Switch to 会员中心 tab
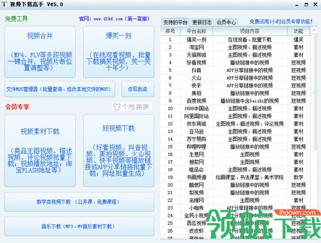Image resolution: width=321 pixels, height=243 pixels. 226,22
